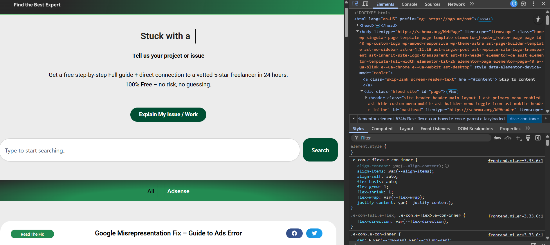Open the DevTools three-dot customize menu
The width and height of the screenshot is (550, 245).
[533, 4]
